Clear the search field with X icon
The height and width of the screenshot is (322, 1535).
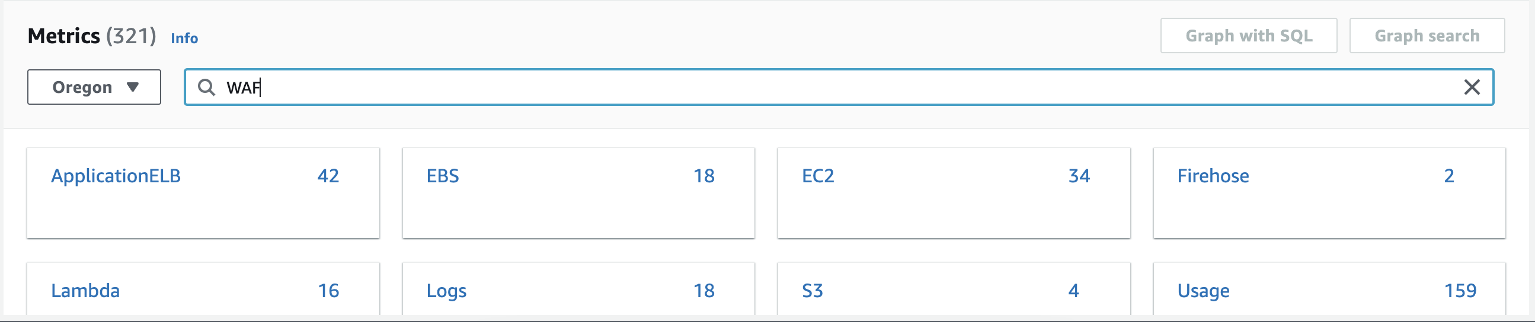pyautogui.click(x=1472, y=88)
